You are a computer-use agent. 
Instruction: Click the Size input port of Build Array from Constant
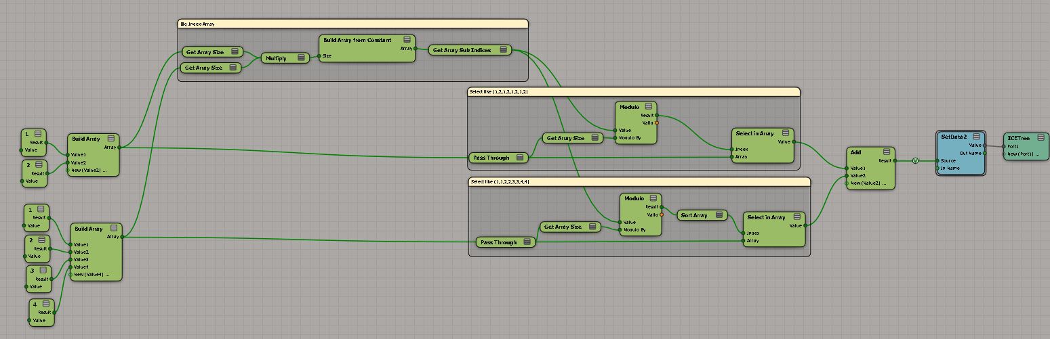pos(319,56)
